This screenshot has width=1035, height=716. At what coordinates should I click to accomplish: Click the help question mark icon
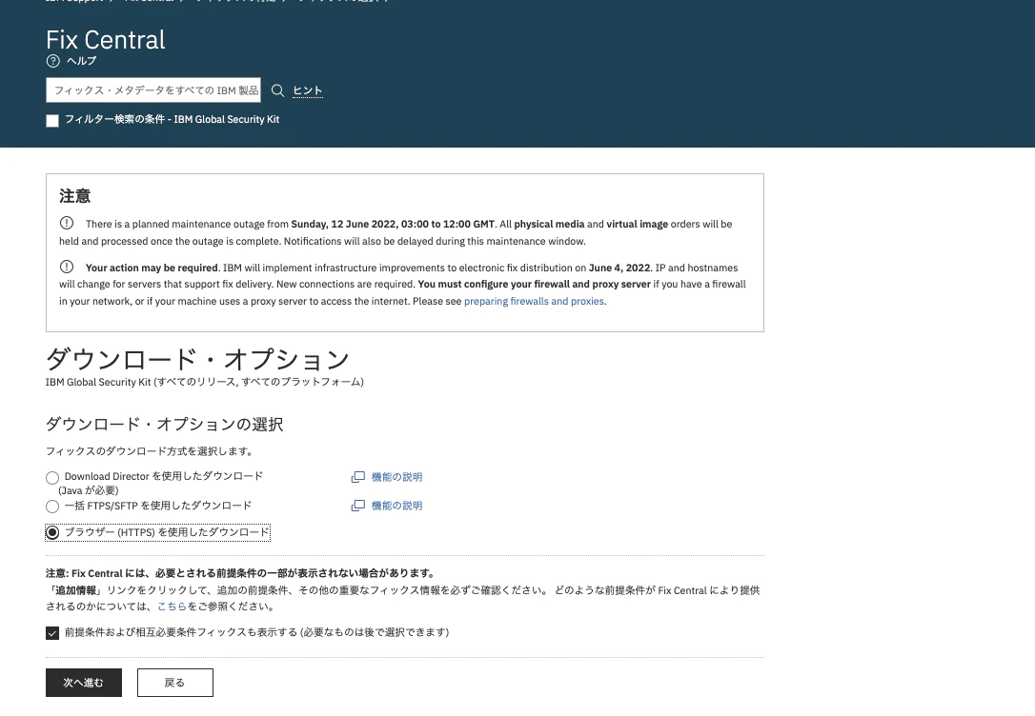pyautogui.click(x=52, y=61)
